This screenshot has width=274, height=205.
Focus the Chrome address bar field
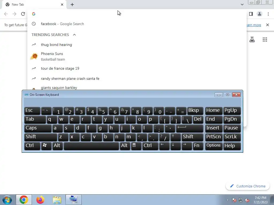pyautogui.click(x=137, y=14)
